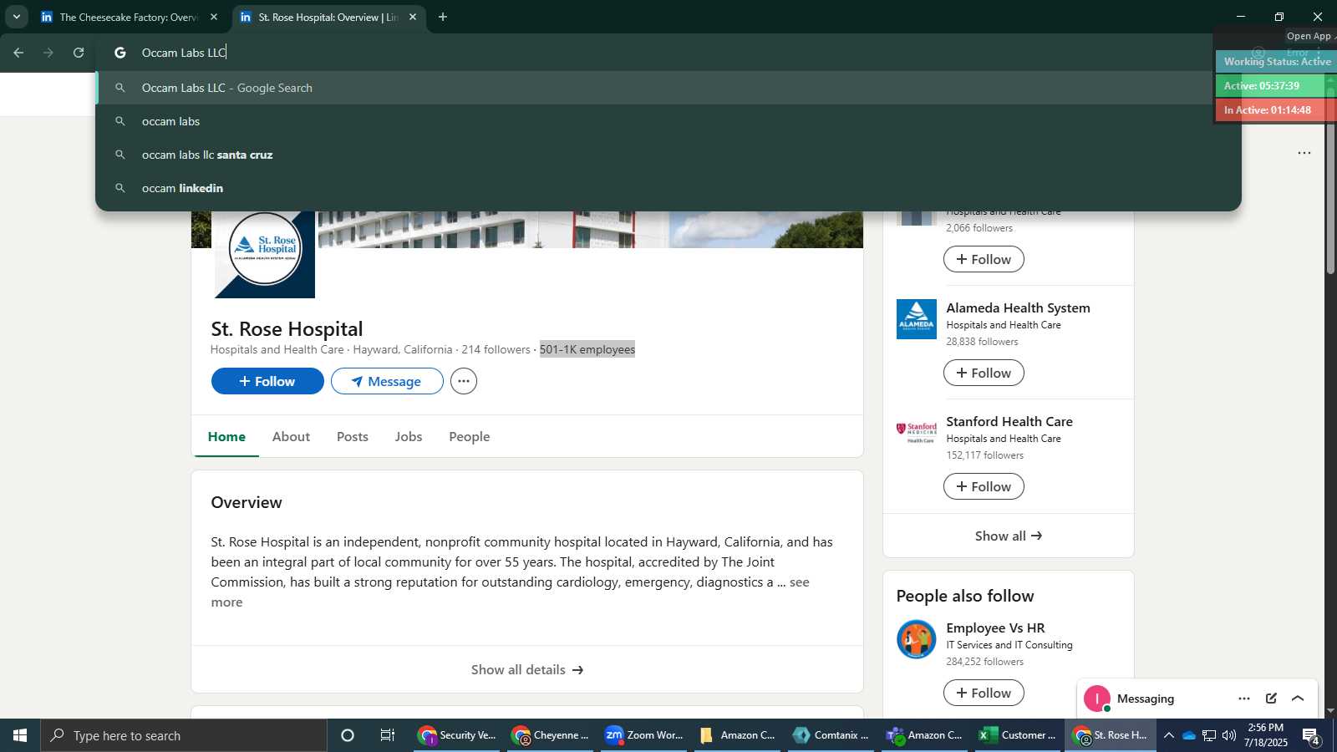Reload the page with refresh icon

tap(79, 53)
